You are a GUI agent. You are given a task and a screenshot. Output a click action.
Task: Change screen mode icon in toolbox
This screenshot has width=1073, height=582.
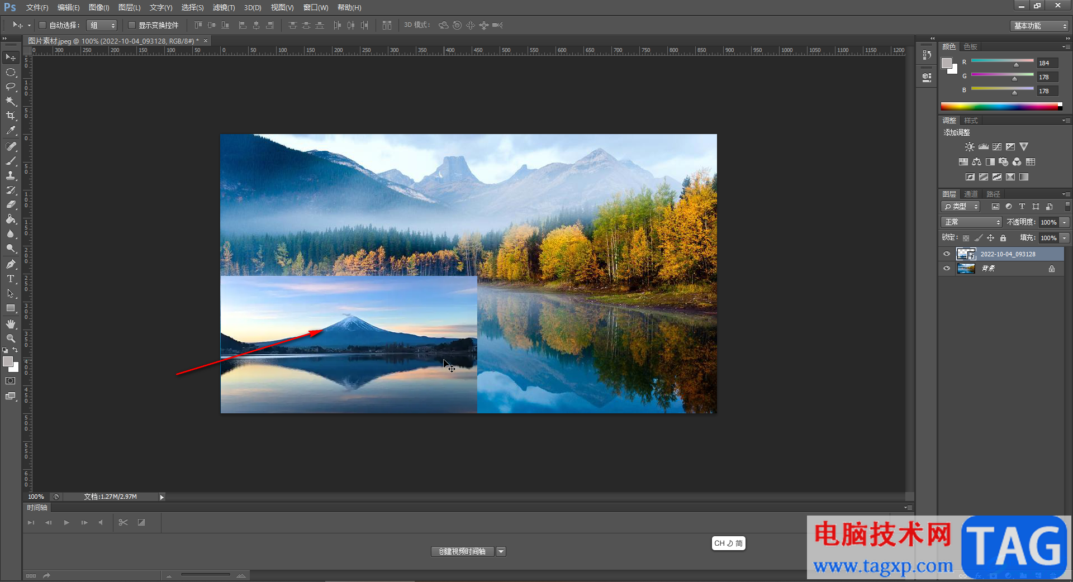[11, 396]
